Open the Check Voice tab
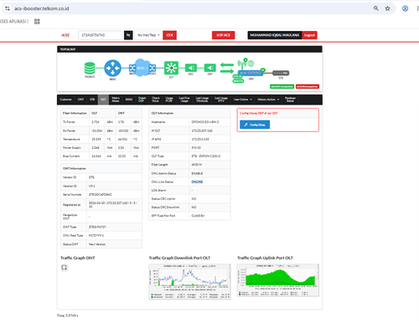 [x=156, y=99]
